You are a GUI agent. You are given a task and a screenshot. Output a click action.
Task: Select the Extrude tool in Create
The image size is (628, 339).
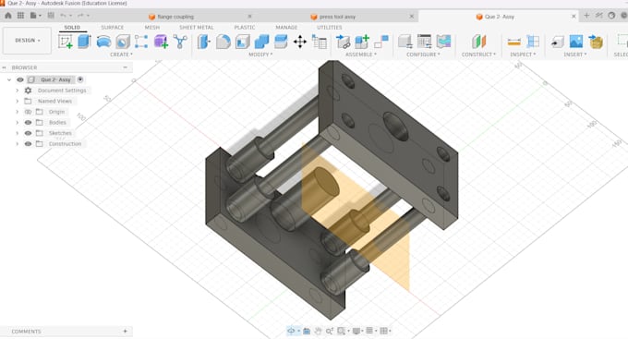coord(84,42)
